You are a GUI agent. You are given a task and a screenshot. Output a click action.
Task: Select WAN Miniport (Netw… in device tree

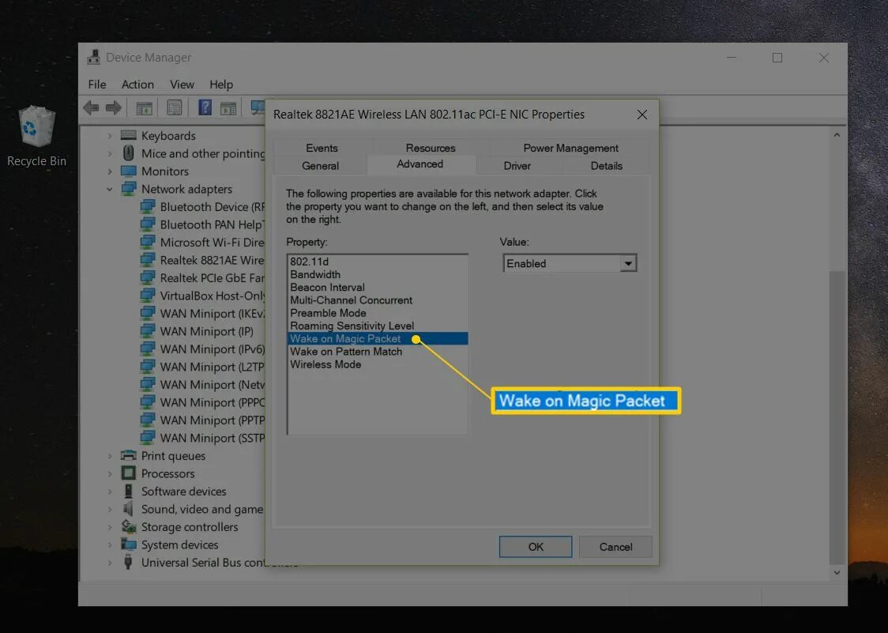[212, 384]
